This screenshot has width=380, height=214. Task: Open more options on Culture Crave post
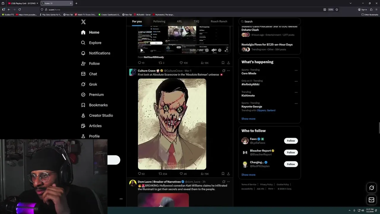(228, 71)
